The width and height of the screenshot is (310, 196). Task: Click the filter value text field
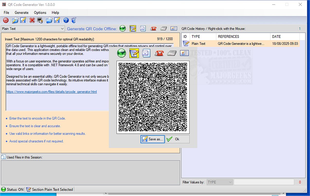point(264,182)
